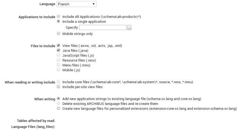Select Add new application strings option
Viewport: 240px width, 132px height.
[x=58, y=99]
